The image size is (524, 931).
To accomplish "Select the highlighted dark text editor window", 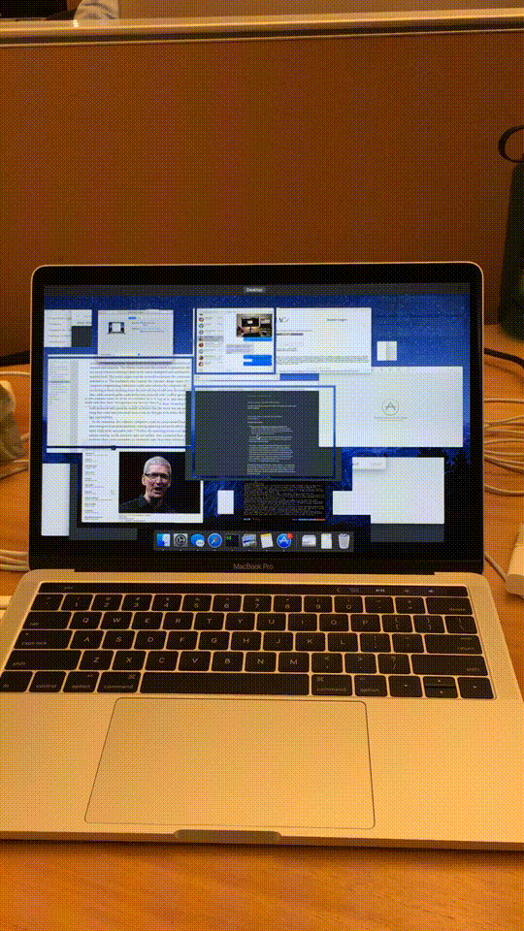I will (x=264, y=433).
